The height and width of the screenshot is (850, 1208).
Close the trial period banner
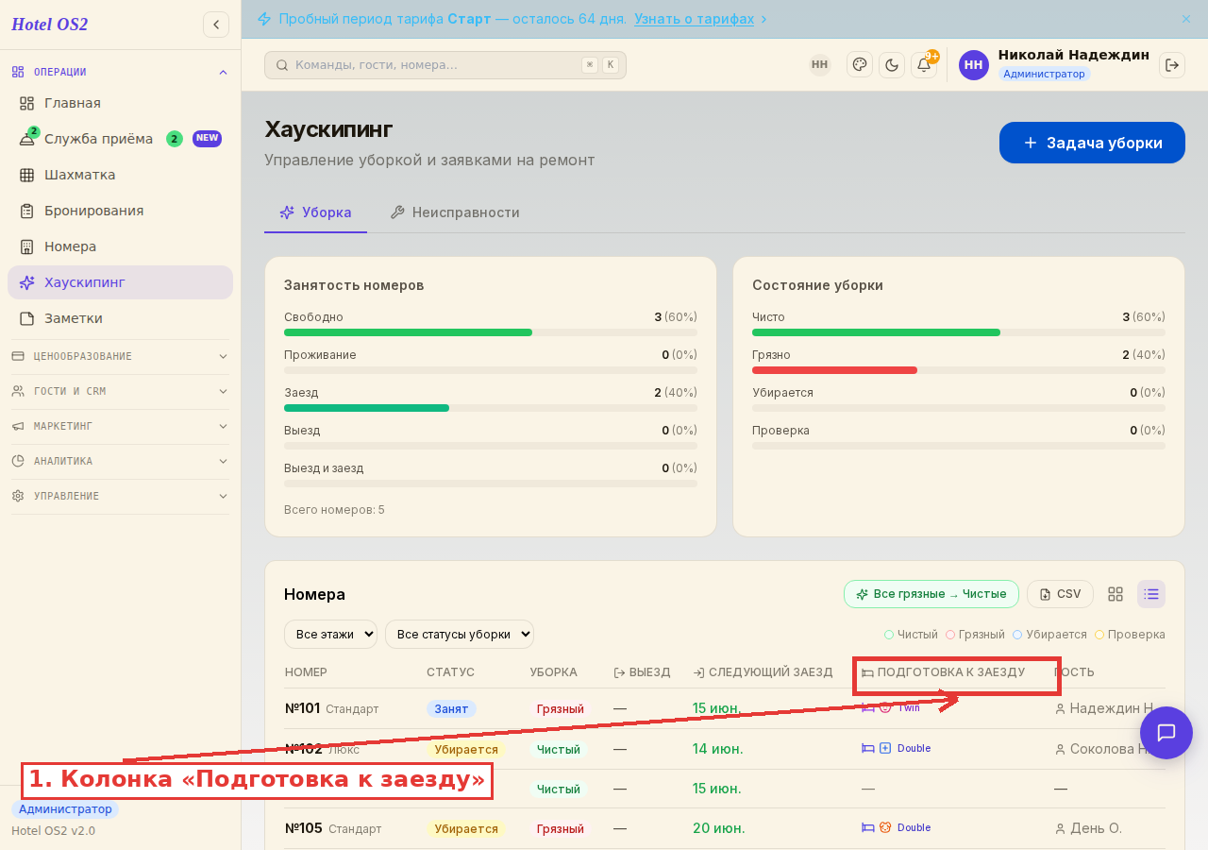(x=1186, y=19)
